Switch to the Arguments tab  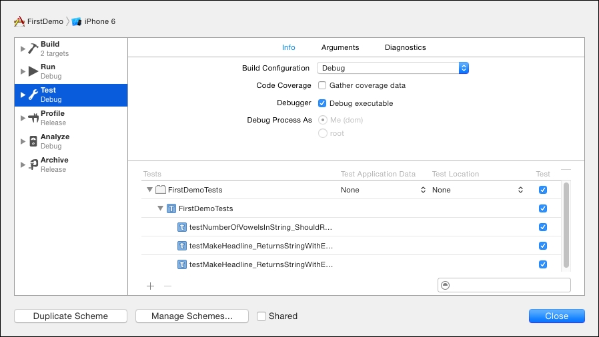[340, 47]
